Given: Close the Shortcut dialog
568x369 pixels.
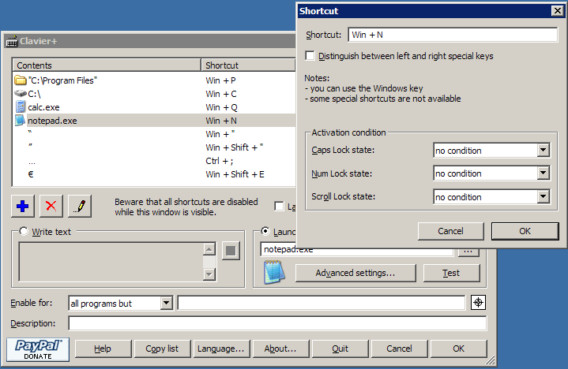Looking at the screenshot, I should point(557,11).
